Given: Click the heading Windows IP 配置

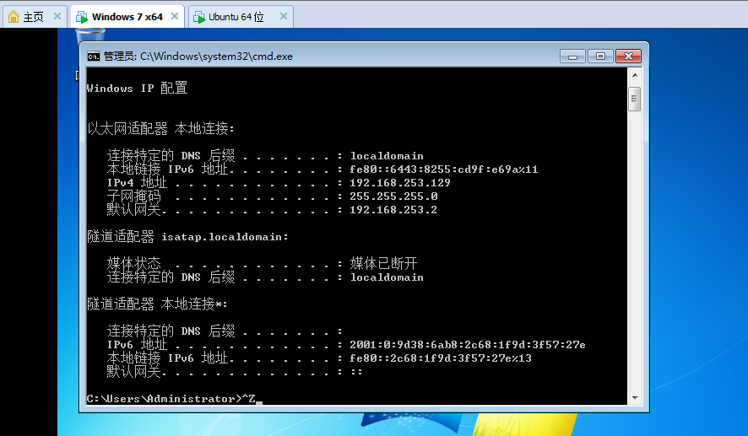Looking at the screenshot, I should point(137,89).
